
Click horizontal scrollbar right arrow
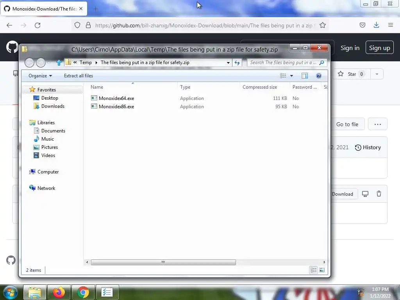(x=324, y=262)
